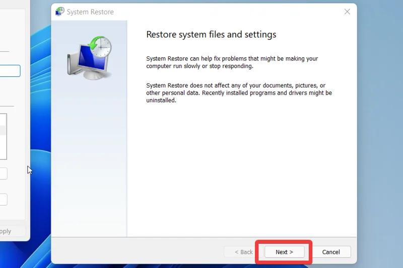The image size is (403, 268).
Task: Click the System Restore title bar icon
Action: pos(60,12)
